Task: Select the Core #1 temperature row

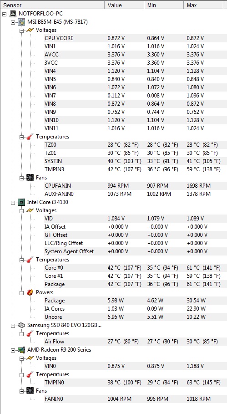Action: pos(135,276)
